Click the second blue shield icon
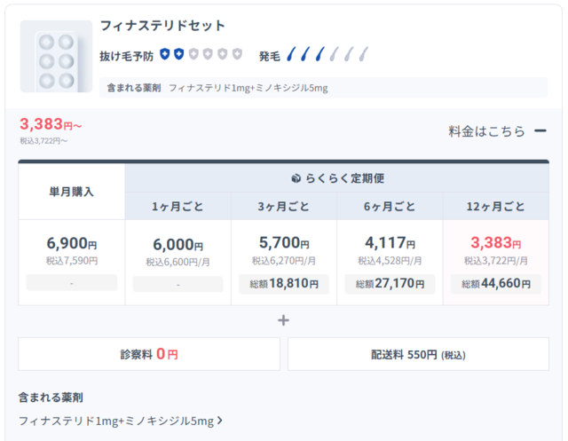The height and width of the screenshot is (441, 568). pyautogui.click(x=178, y=55)
